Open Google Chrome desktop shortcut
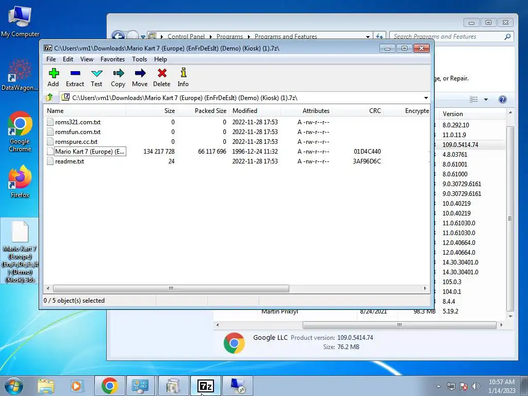The width and height of the screenshot is (528, 396). [20, 131]
